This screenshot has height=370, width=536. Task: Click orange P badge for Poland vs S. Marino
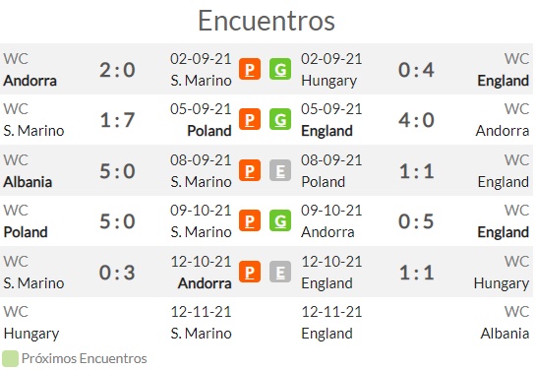(x=250, y=220)
